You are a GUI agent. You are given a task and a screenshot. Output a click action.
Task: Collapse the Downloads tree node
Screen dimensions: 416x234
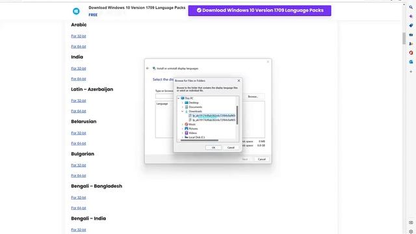coord(183,111)
